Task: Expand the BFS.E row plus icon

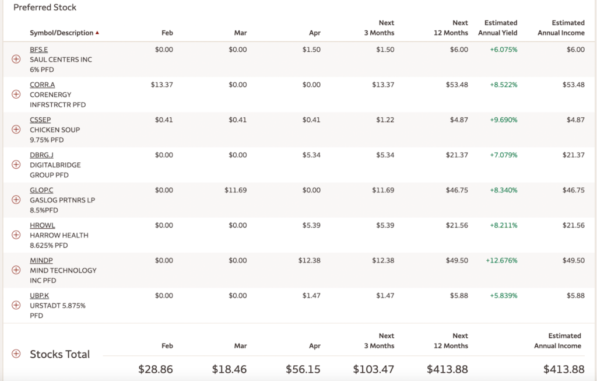Action: [x=16, y=60]
